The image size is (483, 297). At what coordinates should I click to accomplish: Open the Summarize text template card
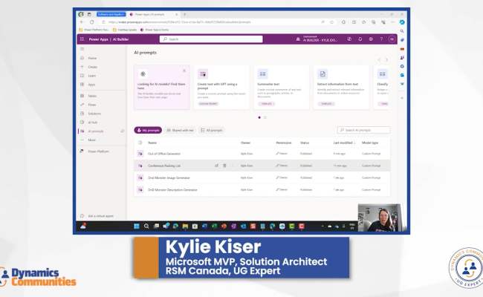pyautogui.click(x=281, y=87)
